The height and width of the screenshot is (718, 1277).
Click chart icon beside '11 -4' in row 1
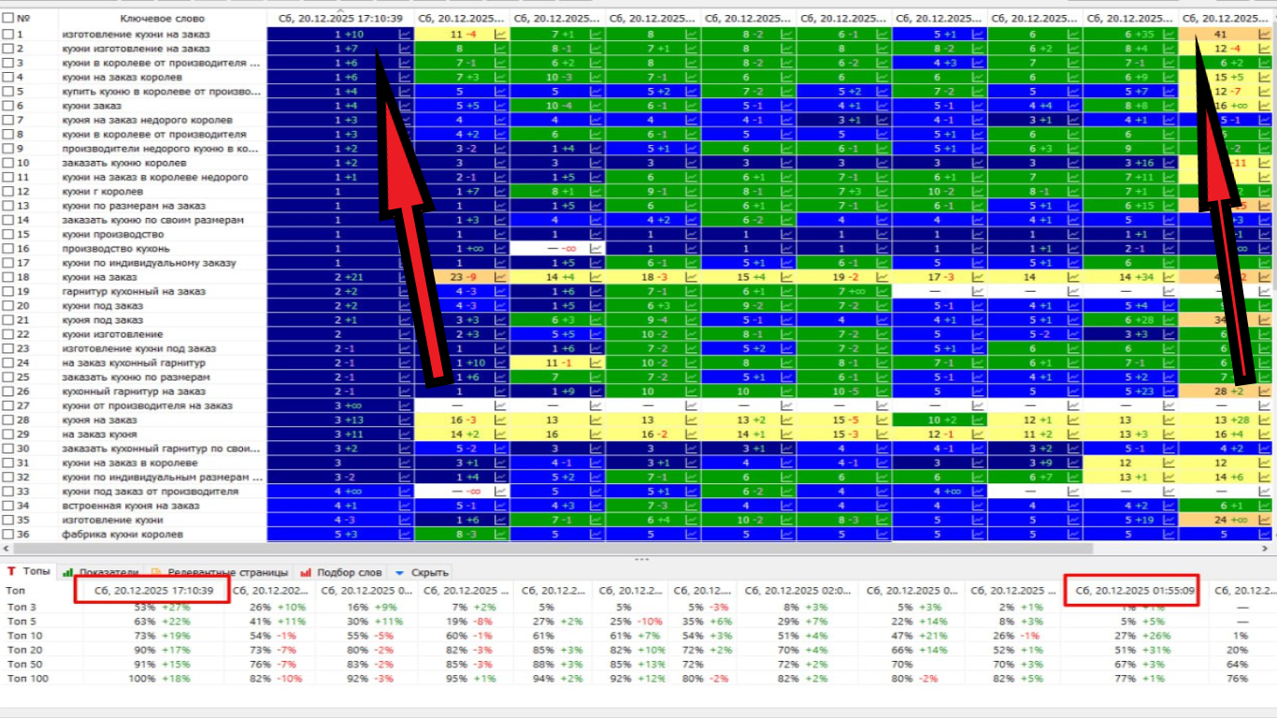click(500, 34)
